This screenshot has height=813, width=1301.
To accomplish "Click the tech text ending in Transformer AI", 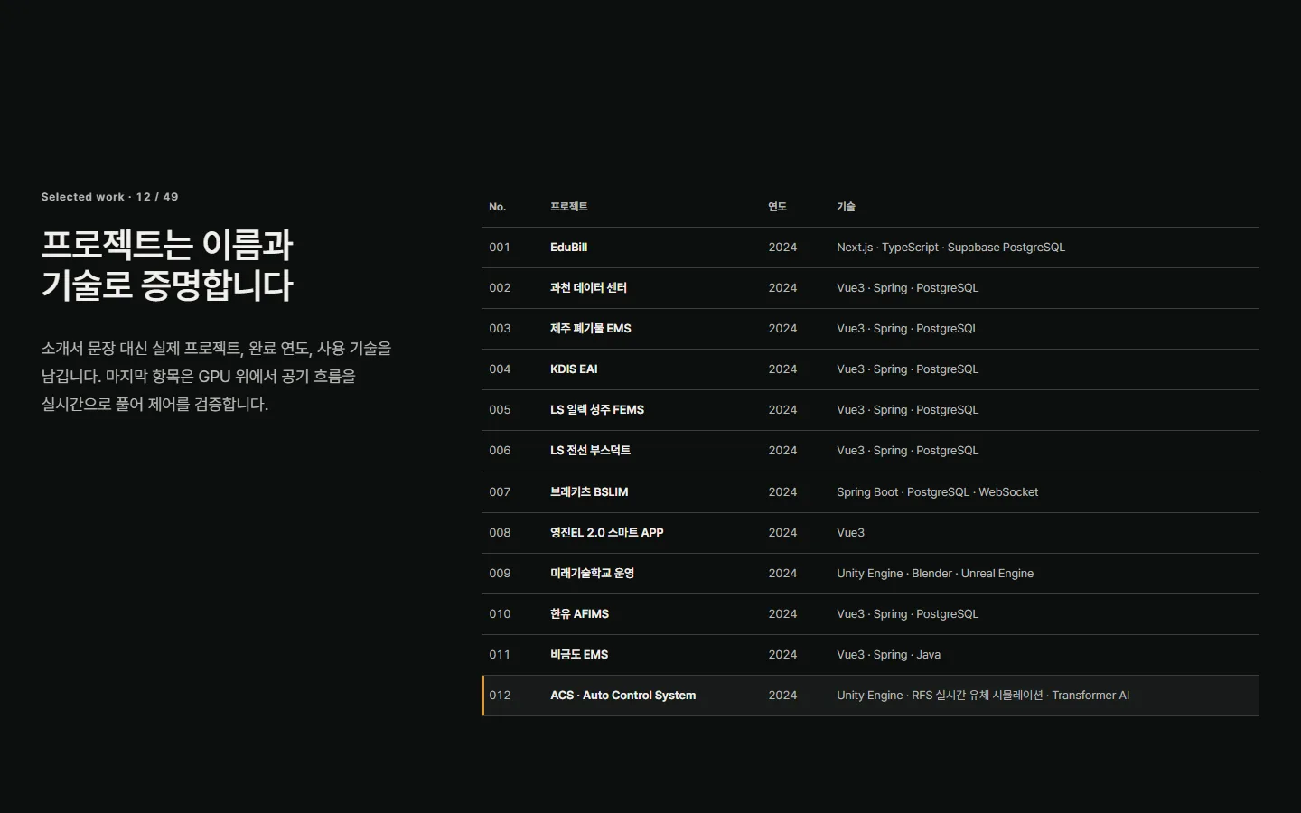I will [x=983, y=696].
